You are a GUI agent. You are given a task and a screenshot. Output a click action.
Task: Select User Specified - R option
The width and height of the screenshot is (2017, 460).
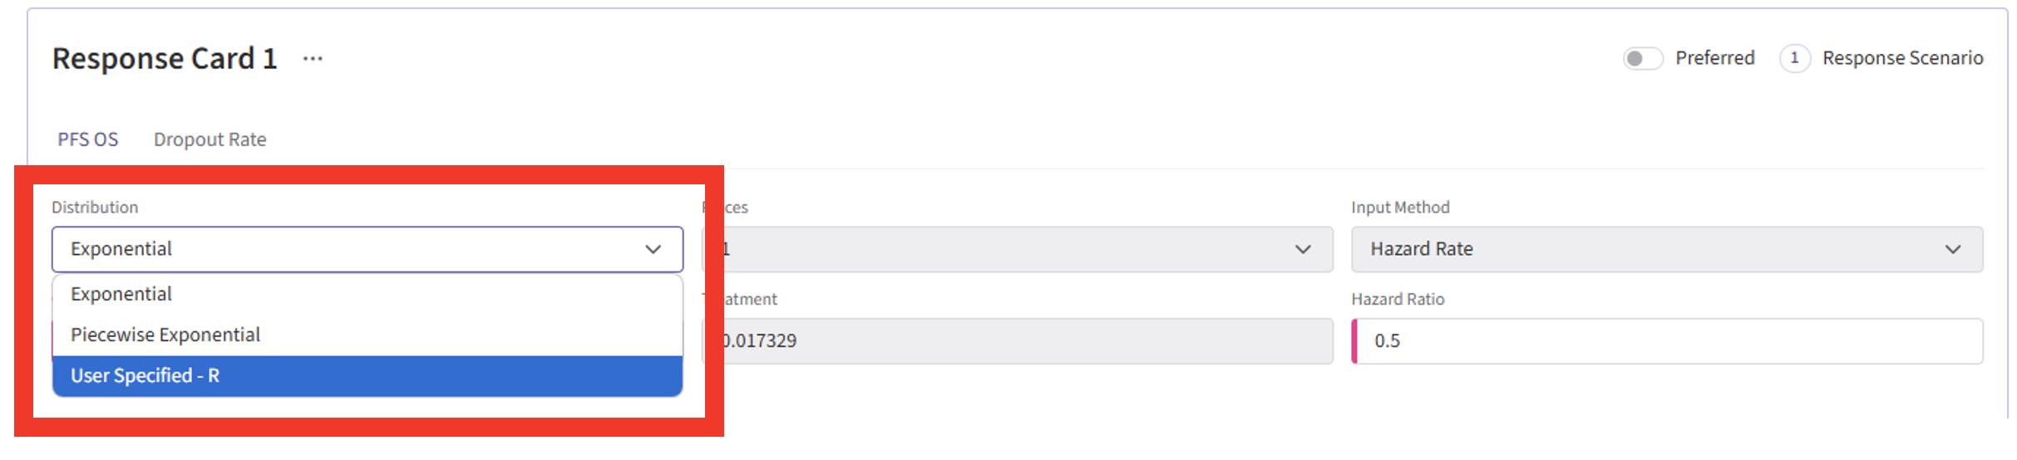[x=145, y=375]
